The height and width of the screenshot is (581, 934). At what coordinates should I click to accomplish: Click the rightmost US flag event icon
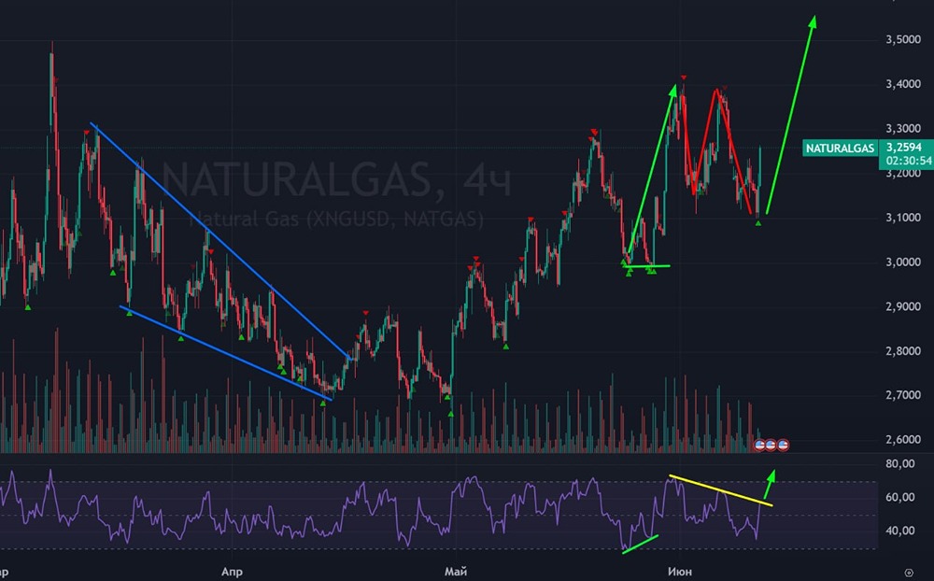784,445
